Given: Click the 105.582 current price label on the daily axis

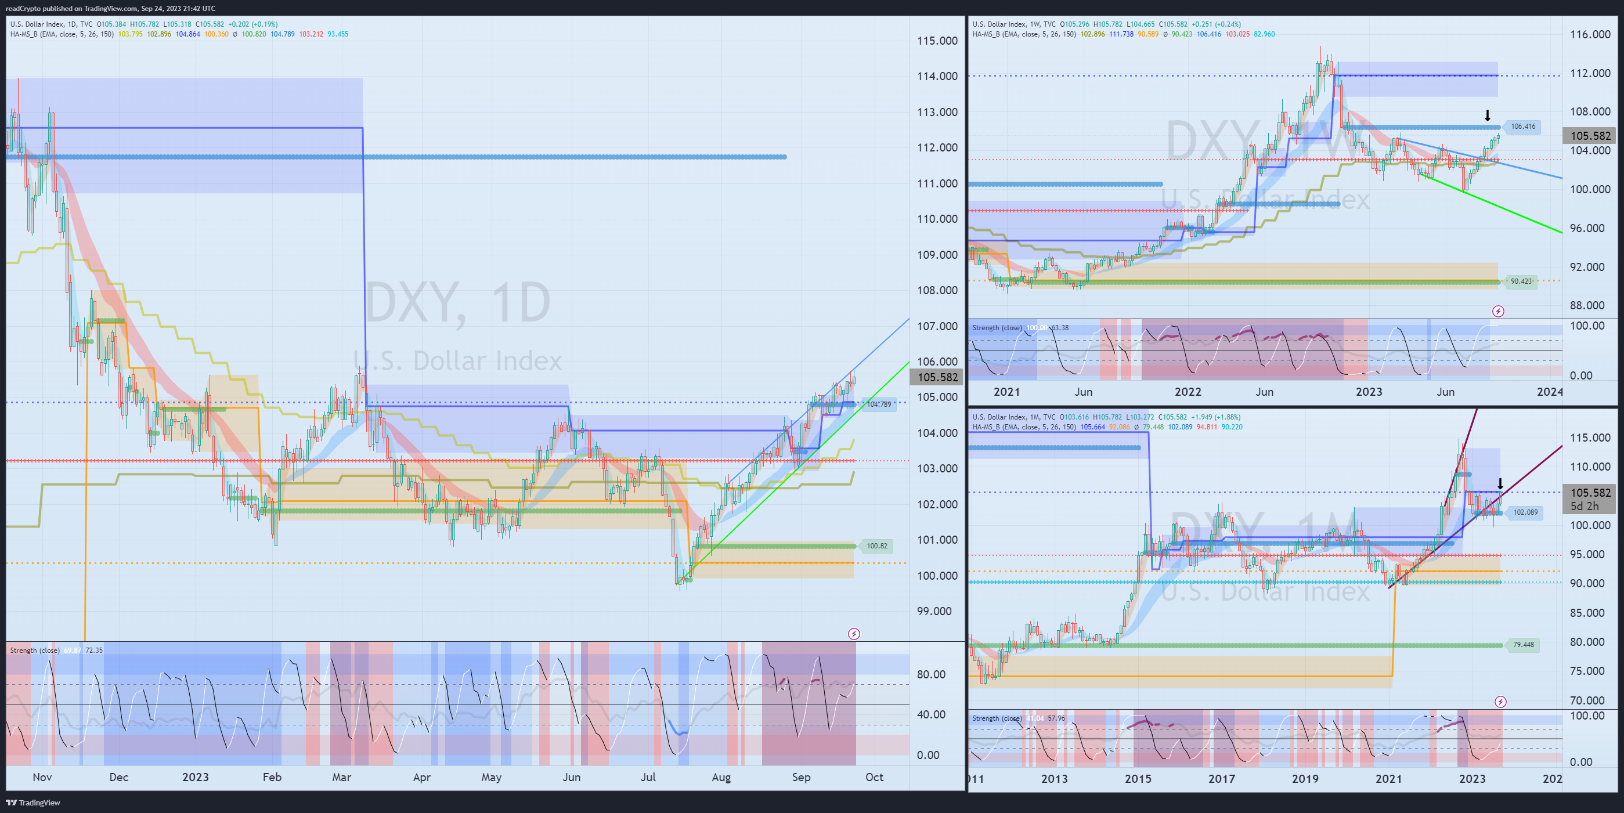Looking at the screenshot, I should click(x=937, y=377).
